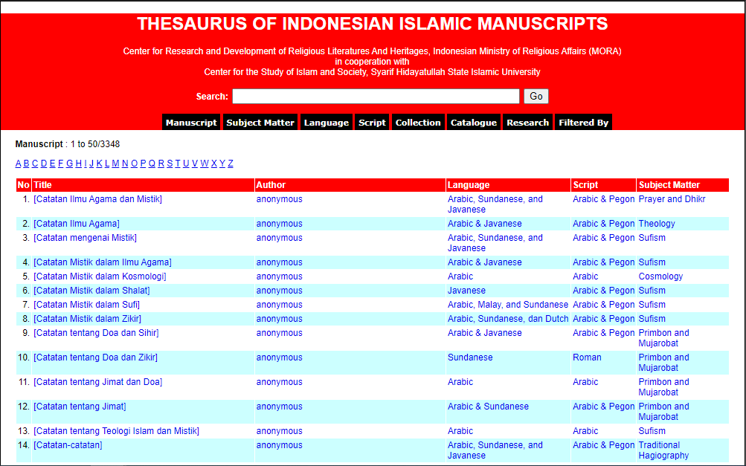Open the Manuscript navigation tab
This screenshot has width=746, height=466.
(191, 122)
